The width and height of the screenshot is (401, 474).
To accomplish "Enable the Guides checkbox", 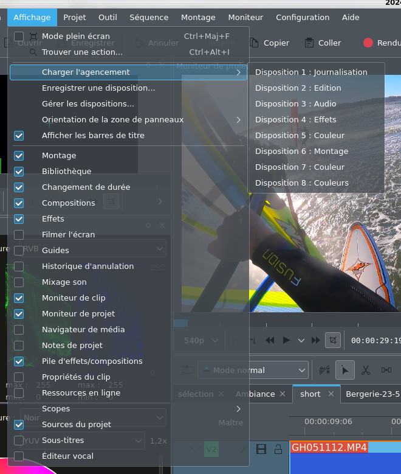I will (x=19, y=250).
